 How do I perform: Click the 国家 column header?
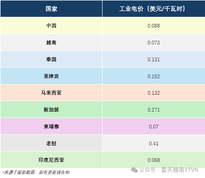(51, 9)
